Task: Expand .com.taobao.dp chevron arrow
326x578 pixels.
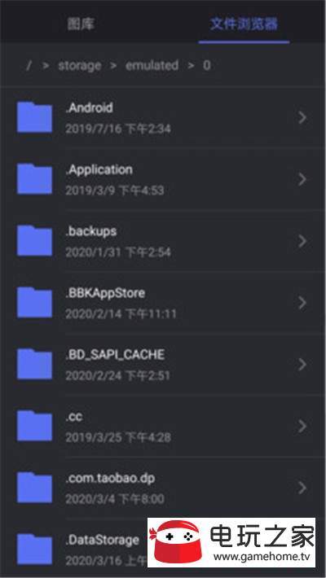Action: [302, 488]
